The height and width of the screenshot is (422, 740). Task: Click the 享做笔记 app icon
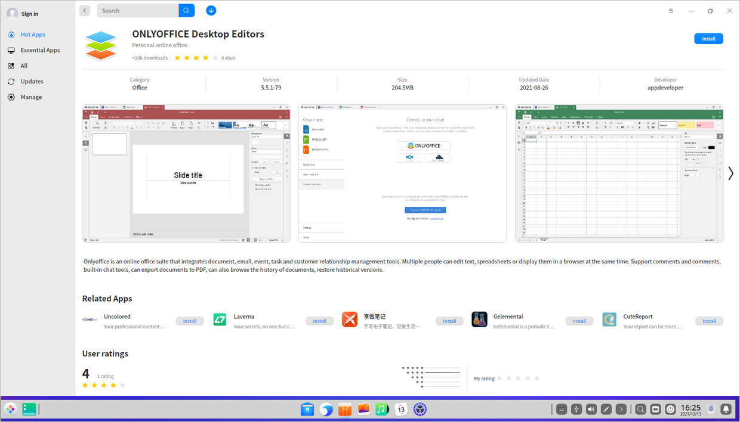coord(349,319)
